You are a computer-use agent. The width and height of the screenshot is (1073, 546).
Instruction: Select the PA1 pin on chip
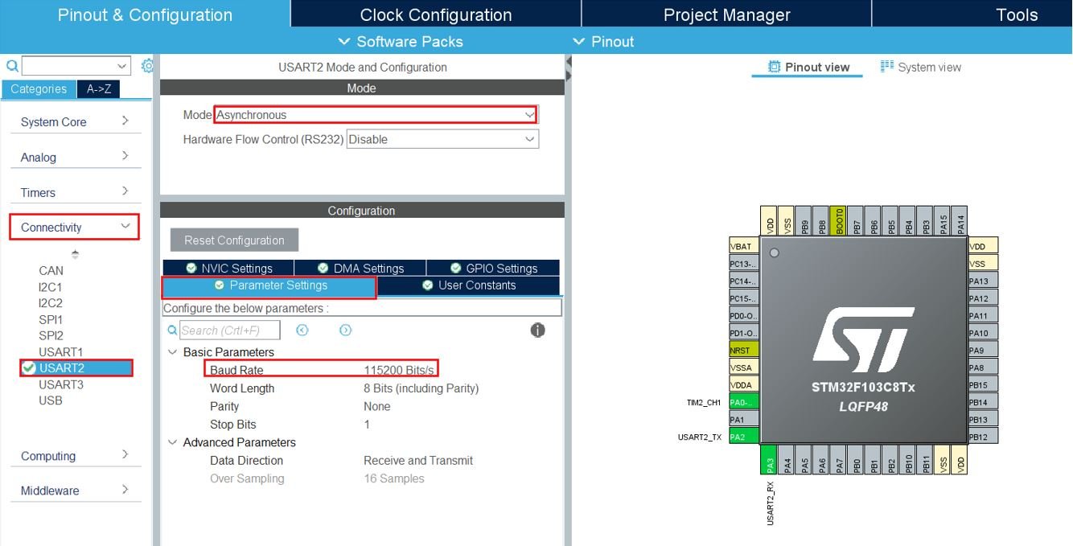[x=744, y=419]
